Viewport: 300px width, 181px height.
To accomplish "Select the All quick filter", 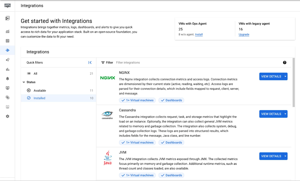I will (35, 74).
